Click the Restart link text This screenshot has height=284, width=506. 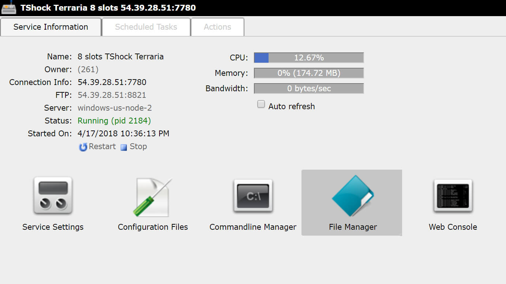(102, 147)
